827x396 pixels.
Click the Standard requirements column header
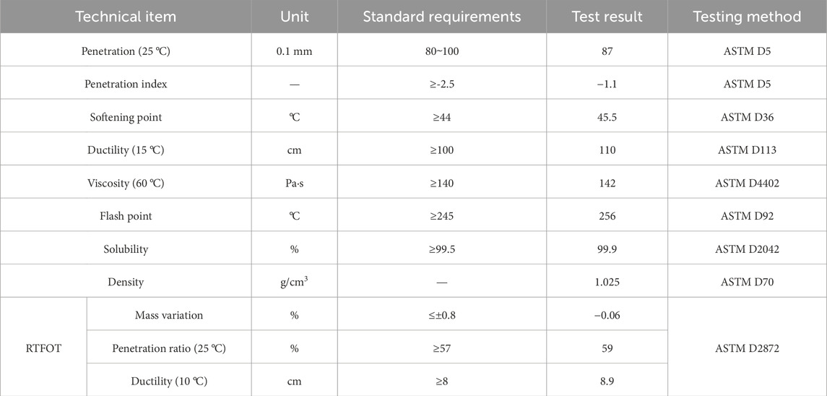pos(441,17)
